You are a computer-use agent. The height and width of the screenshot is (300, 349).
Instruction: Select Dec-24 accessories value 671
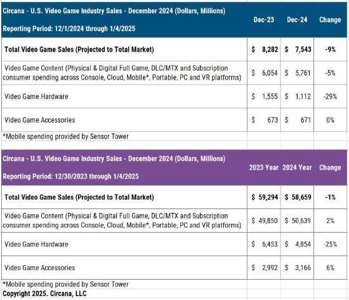click(298, 120)
